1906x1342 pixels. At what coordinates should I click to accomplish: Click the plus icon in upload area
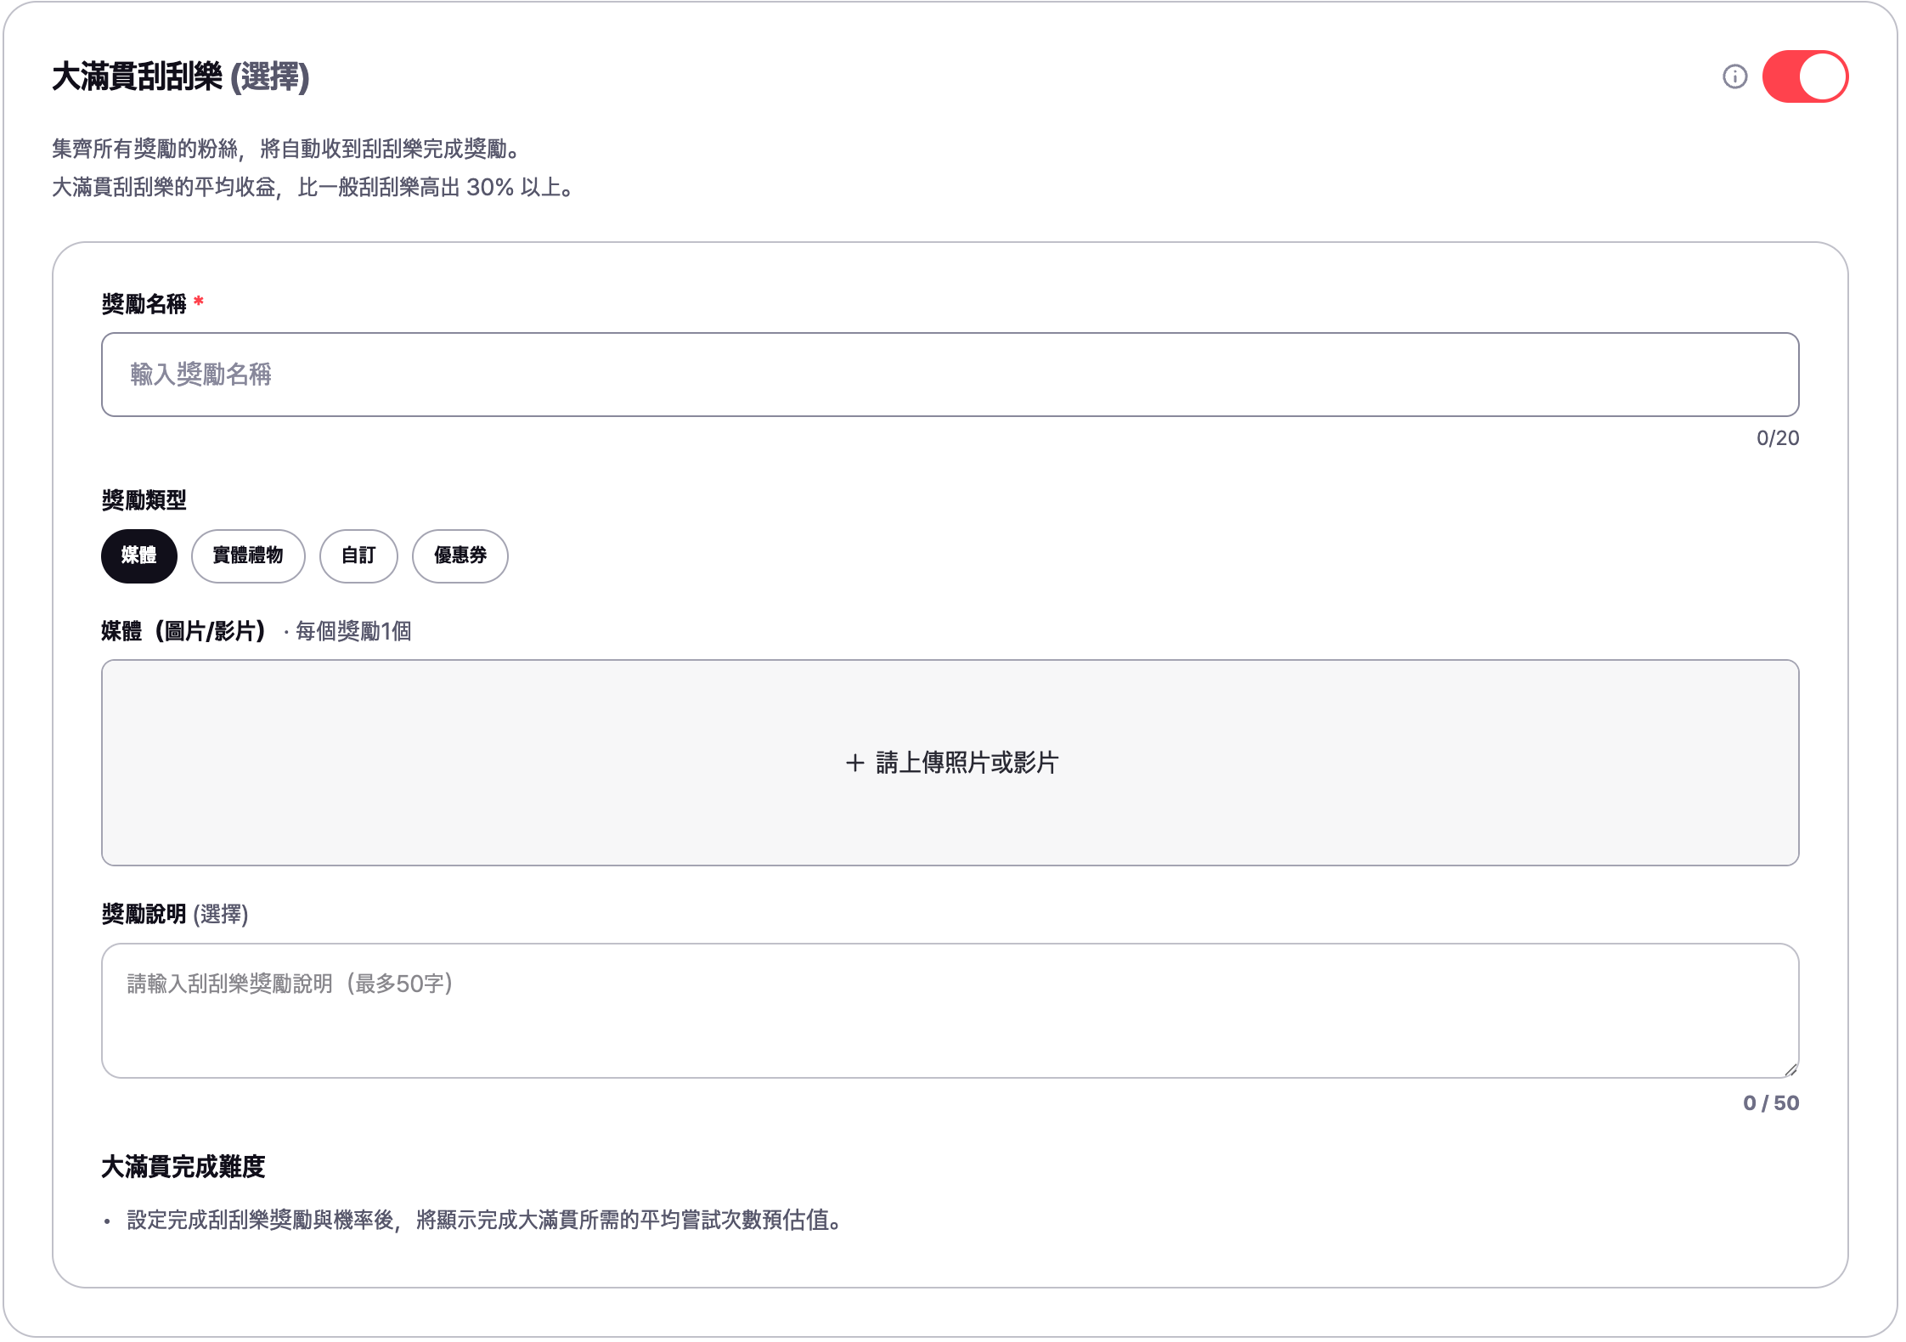click(x=855, y=763)
